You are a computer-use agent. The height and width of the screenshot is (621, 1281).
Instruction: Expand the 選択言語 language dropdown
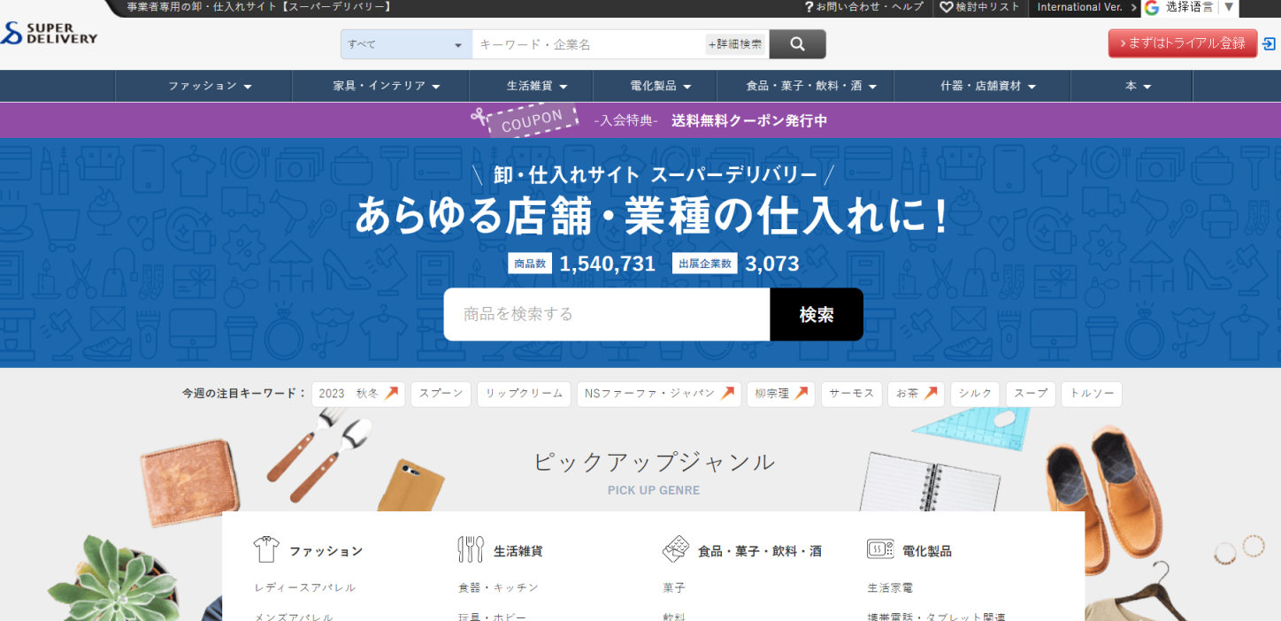click(x=1229, y=8)
